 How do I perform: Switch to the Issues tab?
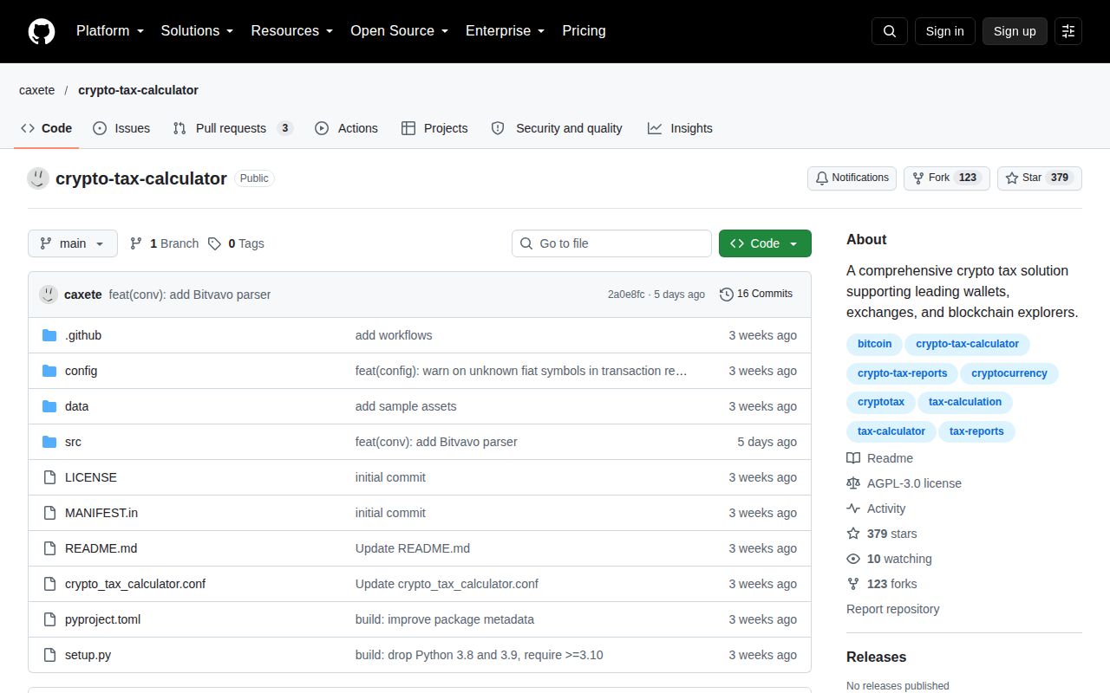121,128
